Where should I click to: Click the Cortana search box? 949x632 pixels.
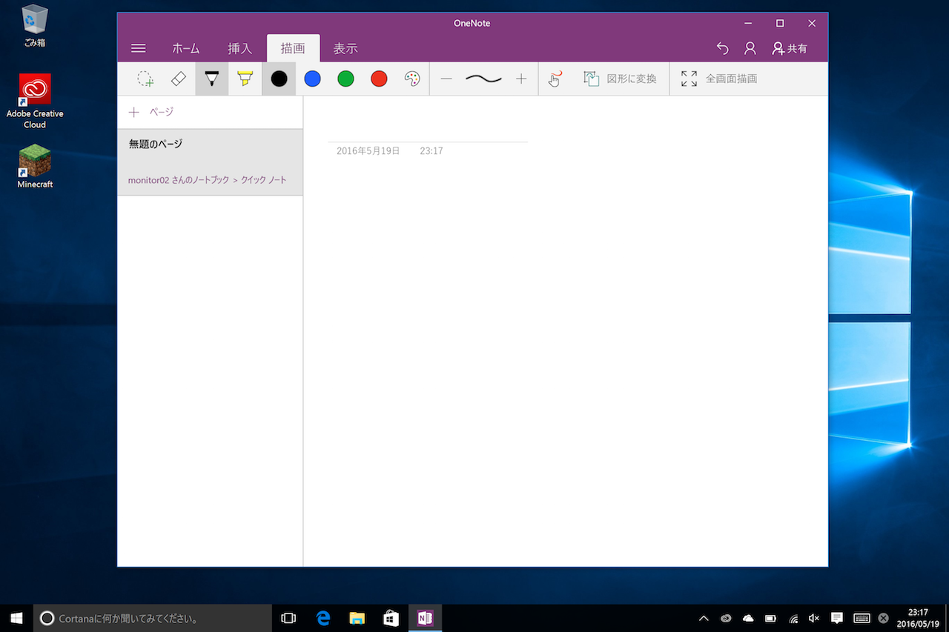[x=153, y=618]
